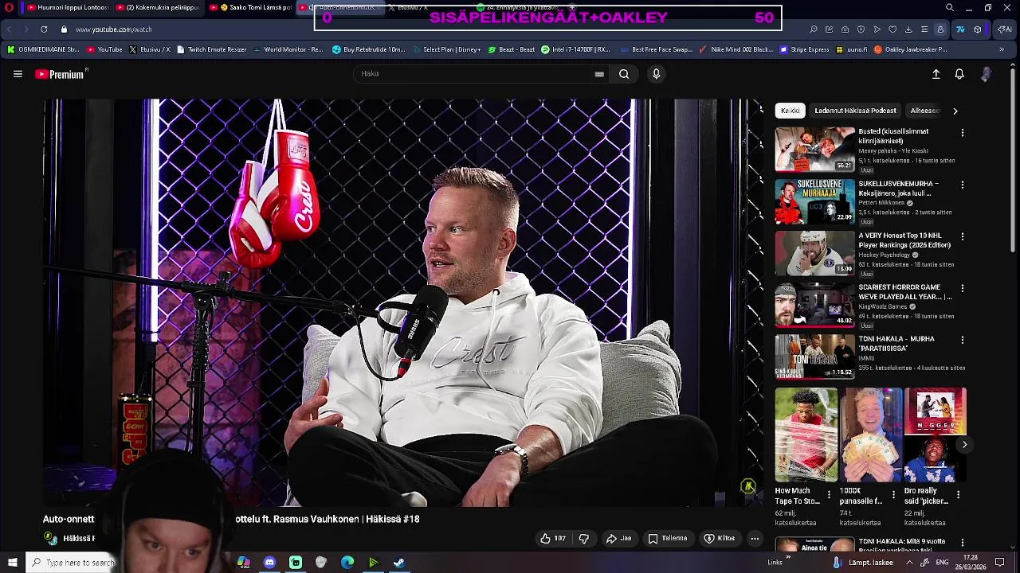This screenshot has width=1020, height=573.
Task: Open the browser AI button
Action: point(1003,29)
